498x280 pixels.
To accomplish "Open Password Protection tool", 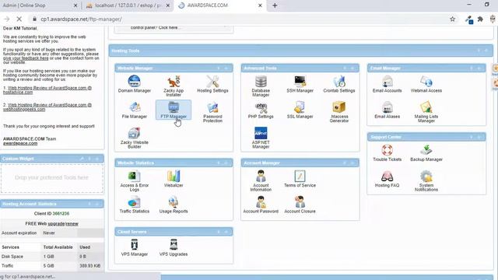I will pos(212,112).
